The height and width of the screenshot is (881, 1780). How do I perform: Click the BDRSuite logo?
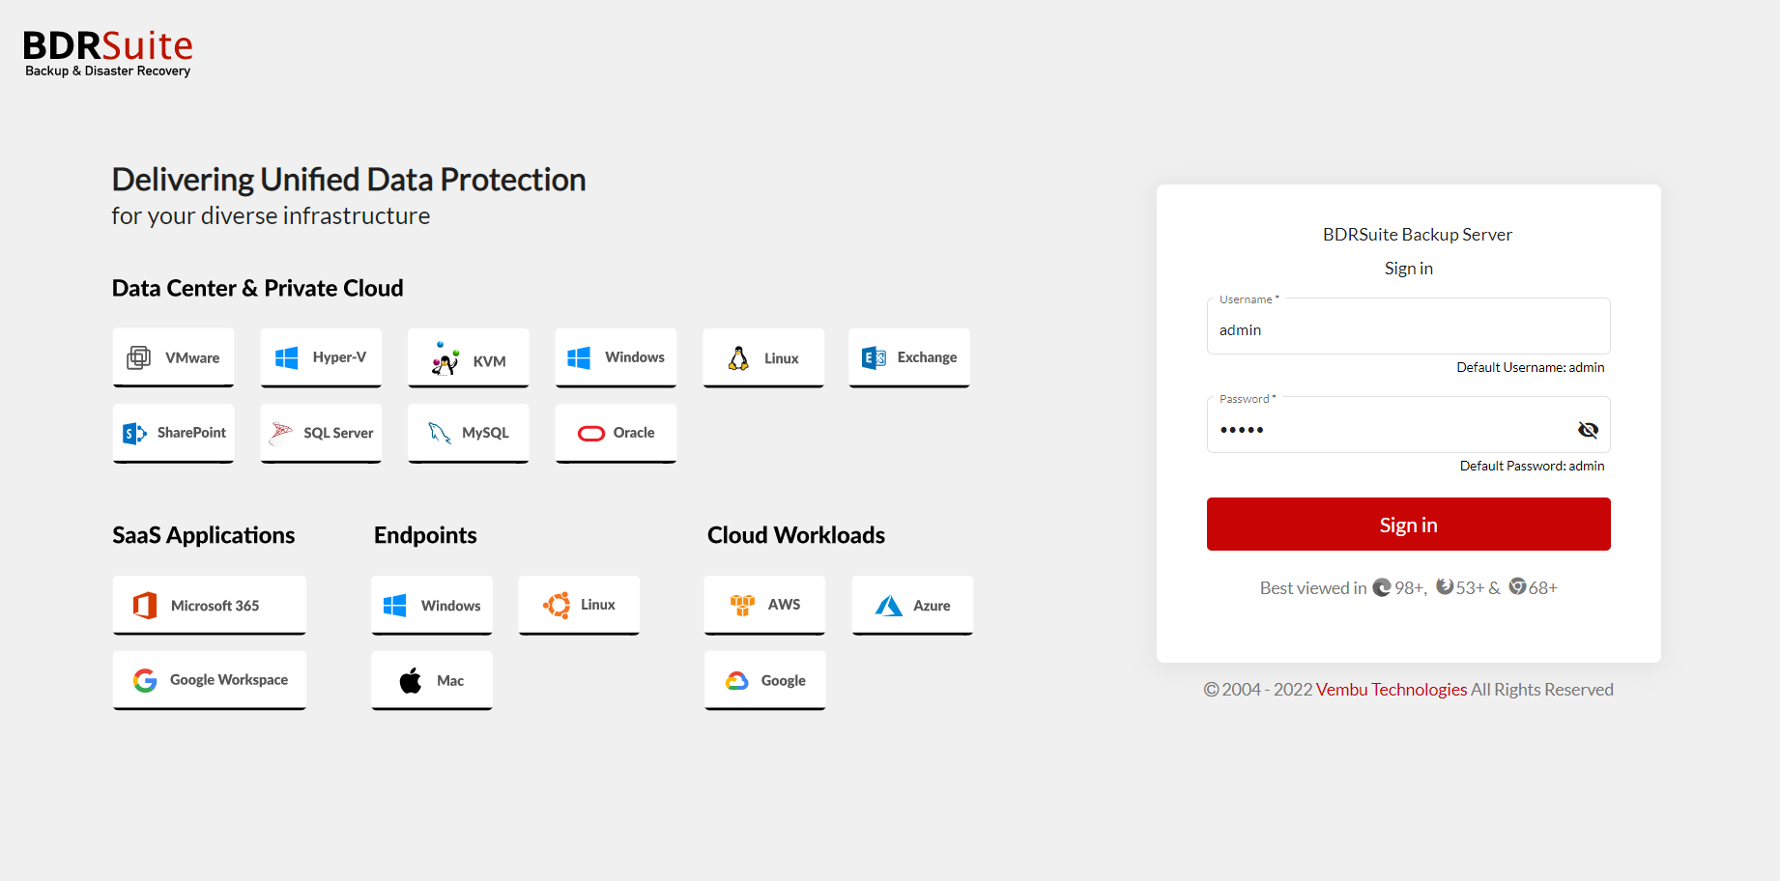point(107,53)
